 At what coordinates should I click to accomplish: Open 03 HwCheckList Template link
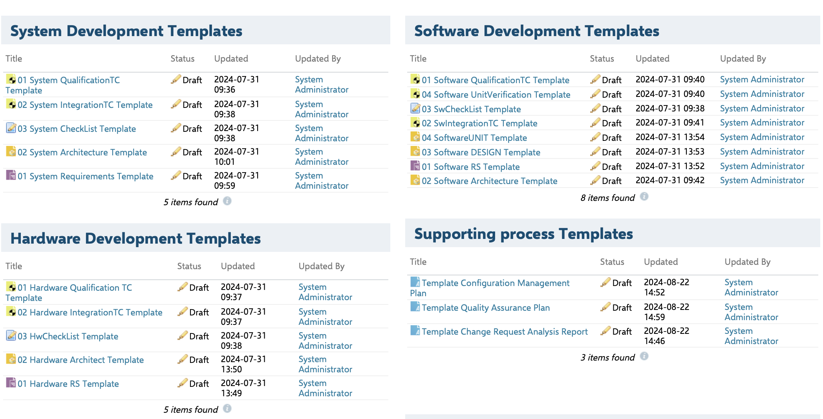(68, 336)
